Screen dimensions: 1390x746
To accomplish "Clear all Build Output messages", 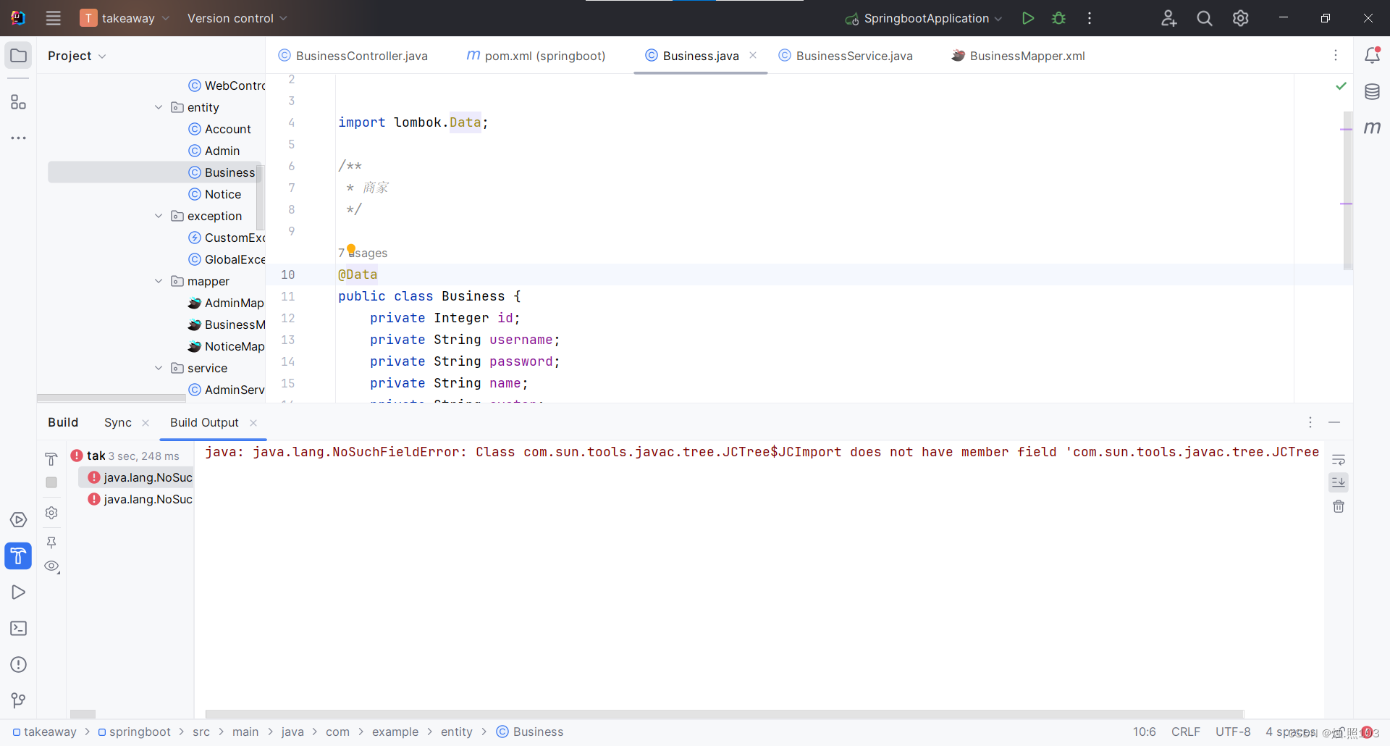I will 1338,506.
